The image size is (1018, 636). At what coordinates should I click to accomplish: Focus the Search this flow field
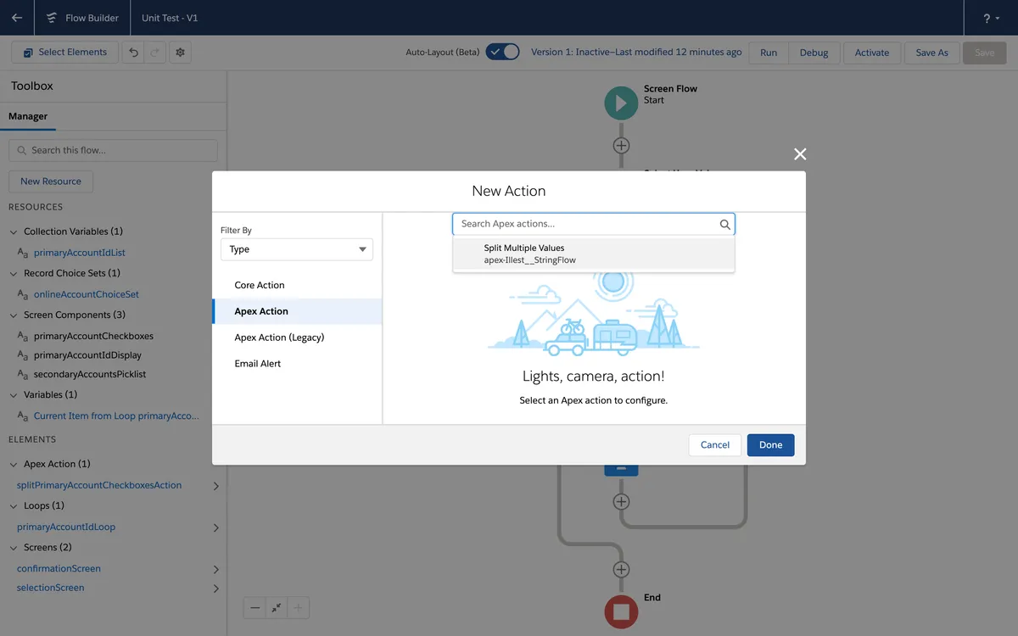pos(113,150)
